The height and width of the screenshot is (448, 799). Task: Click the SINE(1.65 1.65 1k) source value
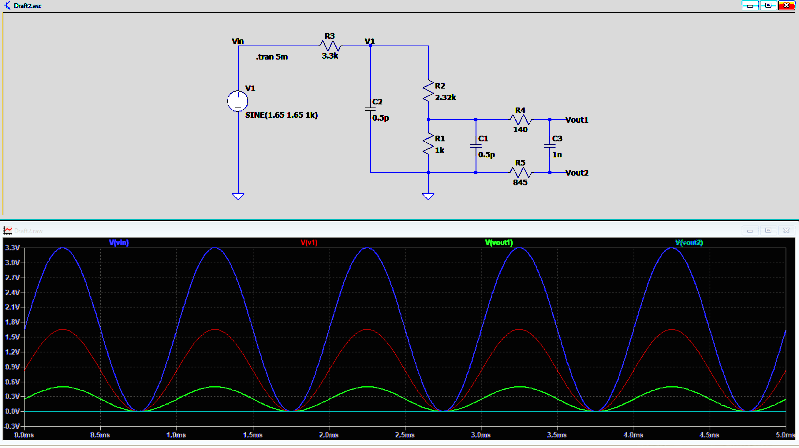(x=281, y=115)
